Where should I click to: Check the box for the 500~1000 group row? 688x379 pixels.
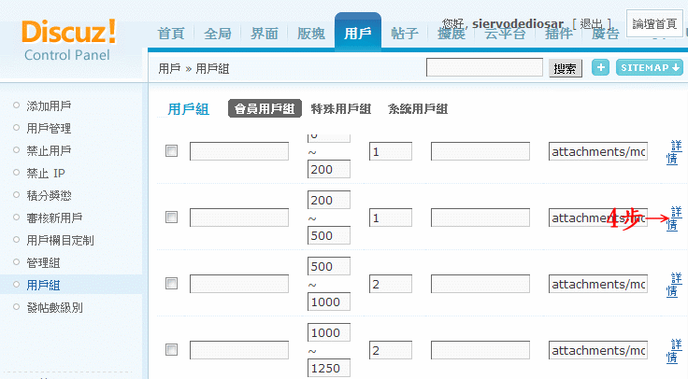(x=172, y=284)
